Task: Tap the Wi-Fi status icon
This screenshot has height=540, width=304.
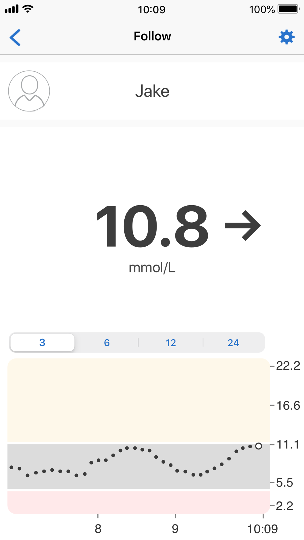Action: pos(28,9)
